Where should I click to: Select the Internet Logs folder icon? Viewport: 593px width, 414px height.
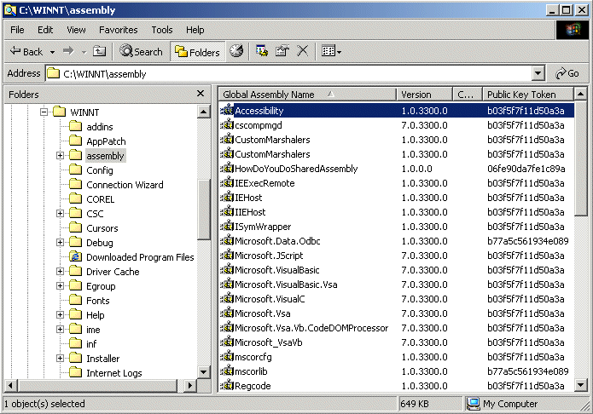tap(76, 372)
